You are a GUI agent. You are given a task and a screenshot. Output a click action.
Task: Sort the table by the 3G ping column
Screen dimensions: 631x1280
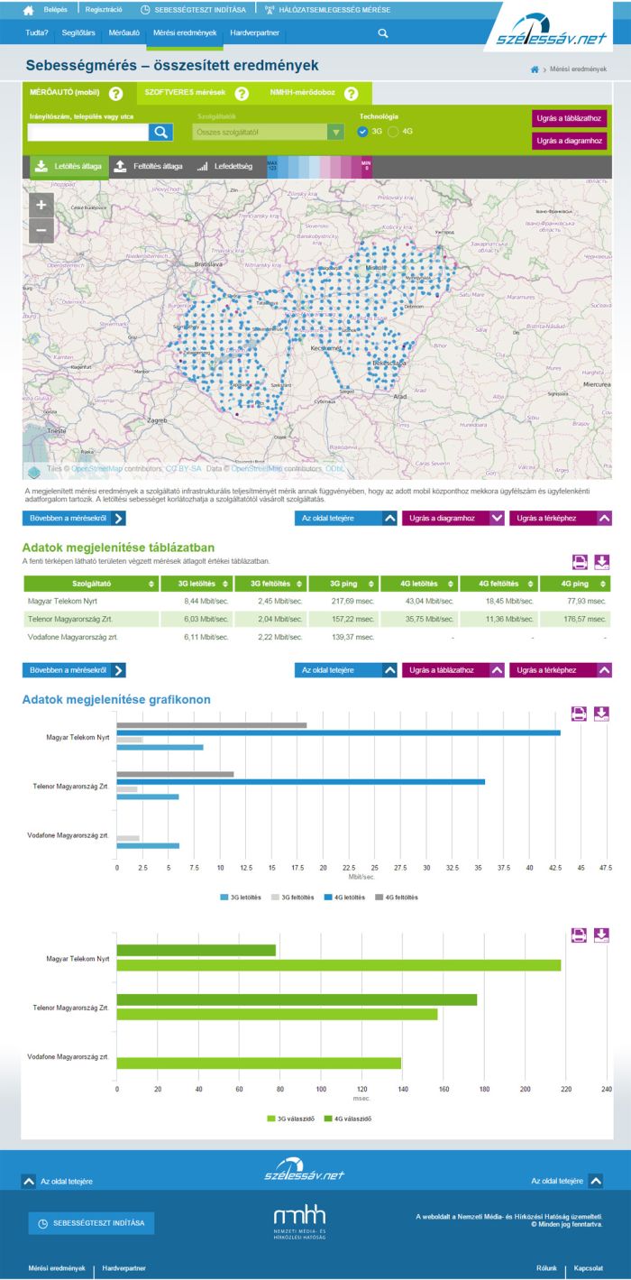[x=347, y=585]
